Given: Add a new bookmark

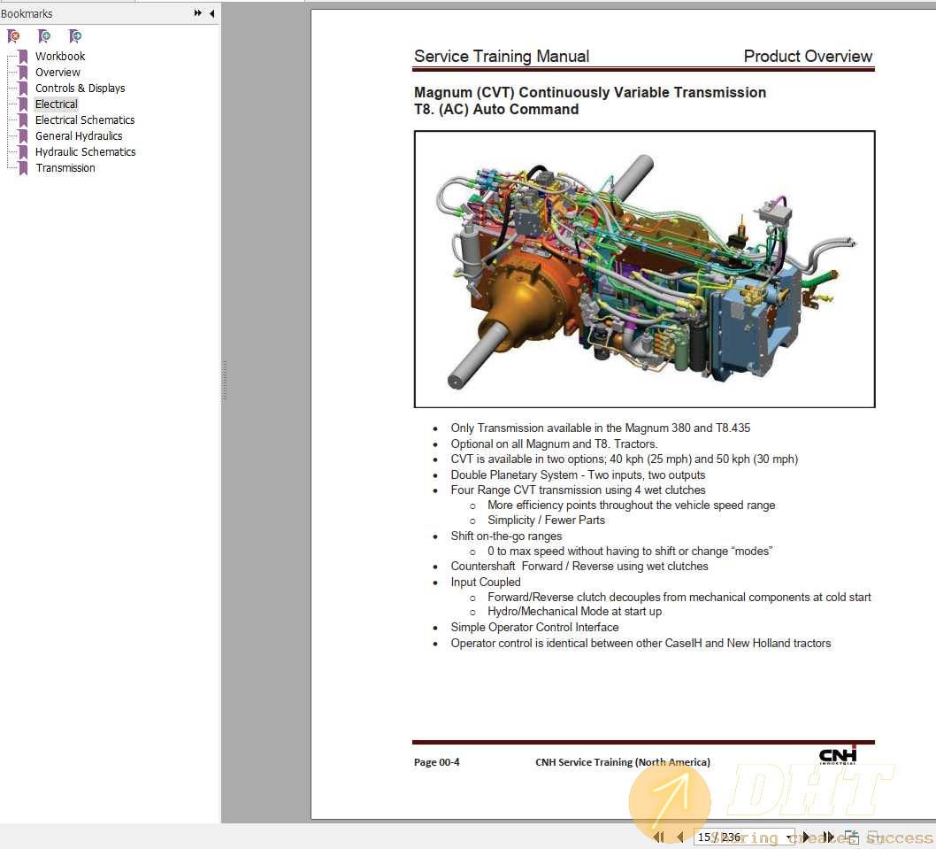Looking at the screenshot, I should click(44, 36).
